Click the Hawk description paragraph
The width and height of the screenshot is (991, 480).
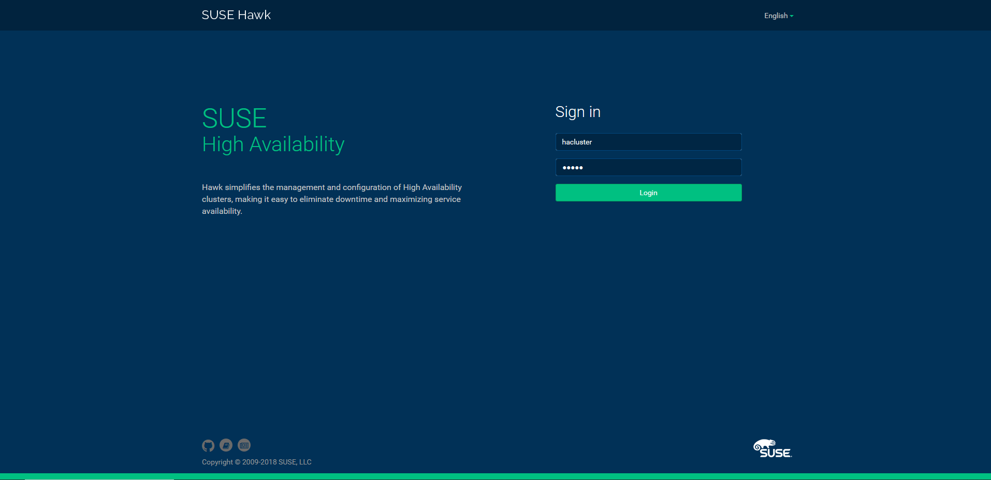click(332, 199)
